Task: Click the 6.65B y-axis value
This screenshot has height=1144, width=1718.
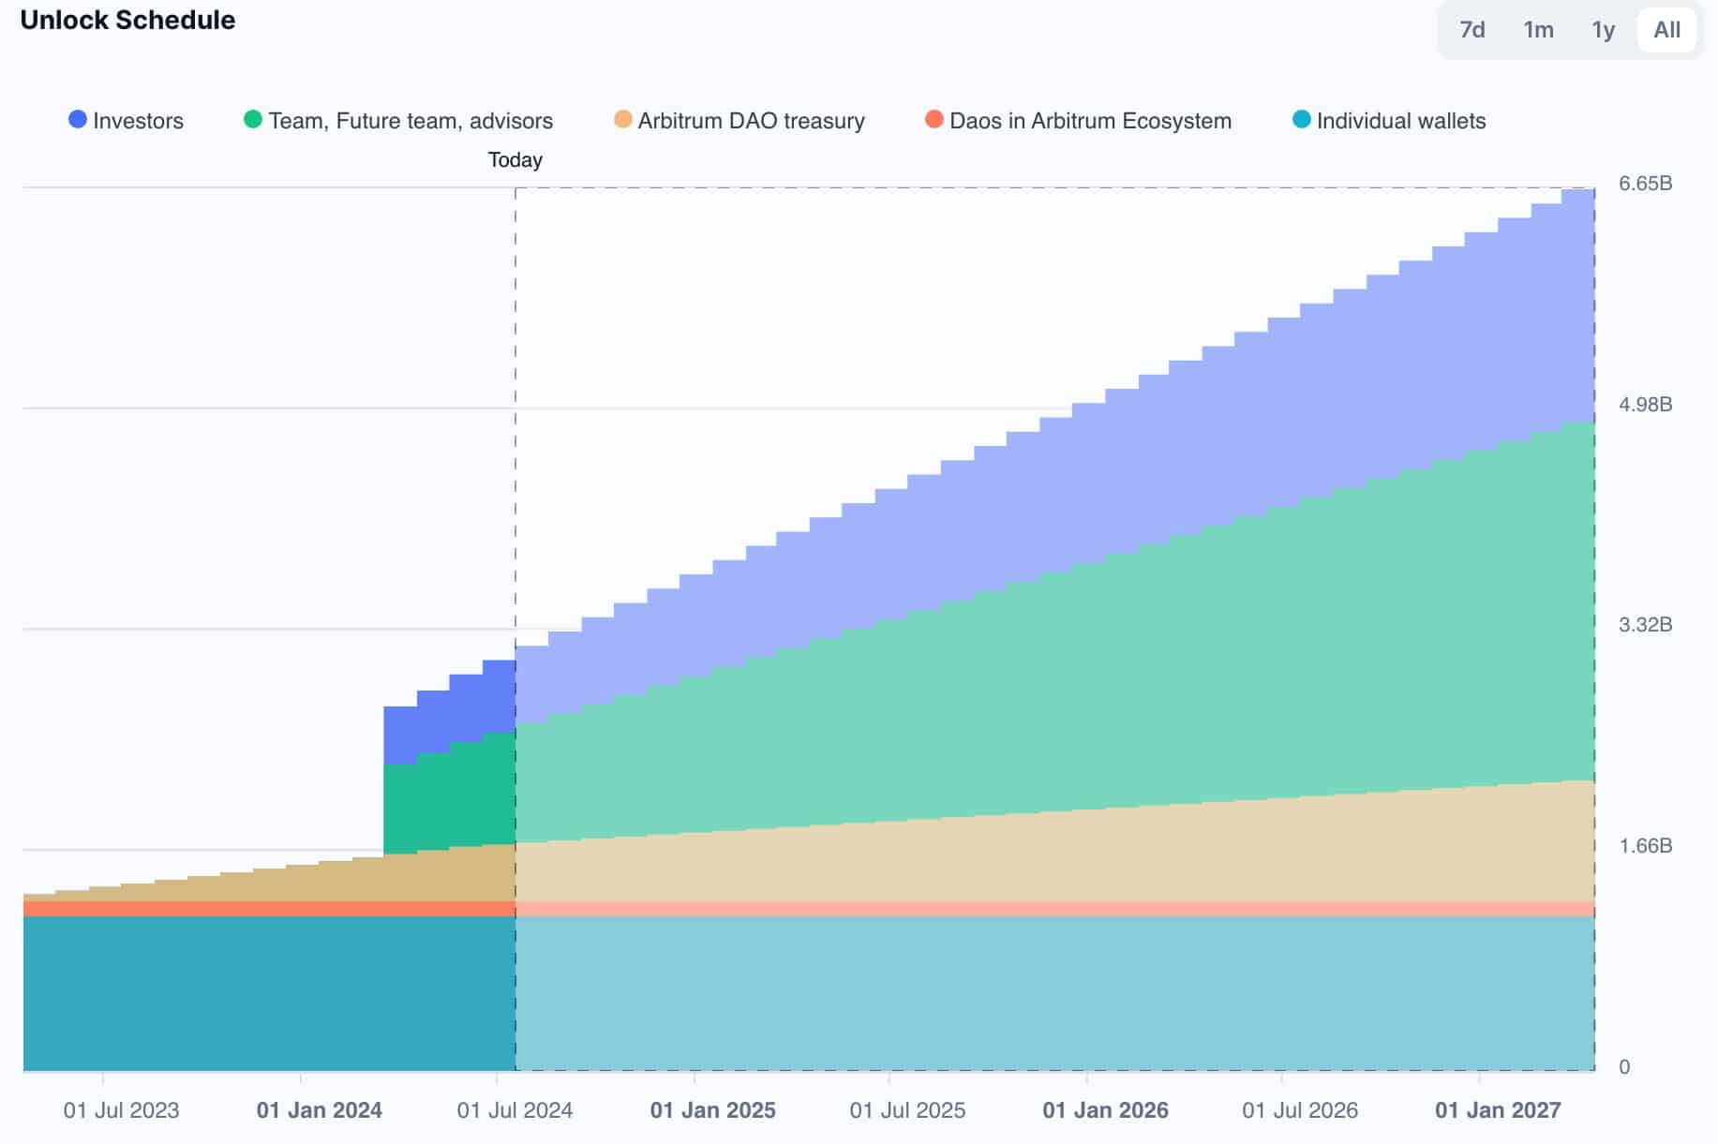Action: coord(1646,184)
